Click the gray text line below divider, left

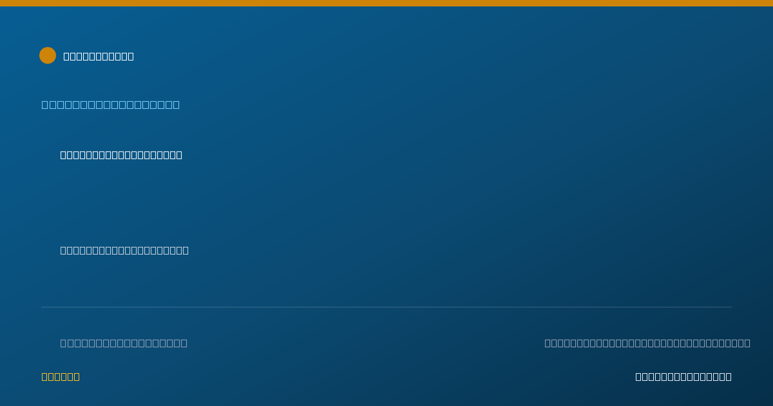pyautogui.click(x=124, y=343)
